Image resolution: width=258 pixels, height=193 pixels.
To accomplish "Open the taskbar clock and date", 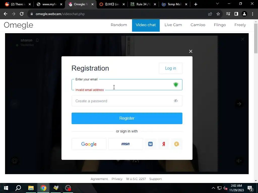I will [x=237, y=188].
